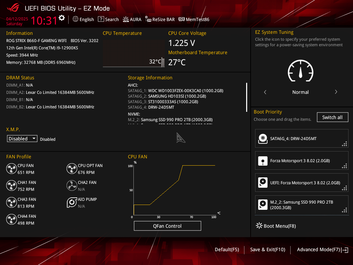The height and width of the screenshot is (265, 353).
Task: Click SATA6G_1 WDC WD1003FZEX storage entry
Action: click(175, 91)
